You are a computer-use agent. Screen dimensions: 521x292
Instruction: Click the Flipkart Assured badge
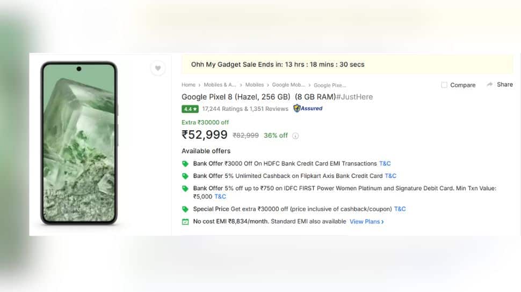click(308, 108)
